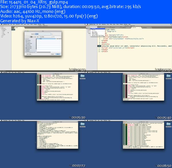Switch Save dialog to list view

tap(31, 37)
